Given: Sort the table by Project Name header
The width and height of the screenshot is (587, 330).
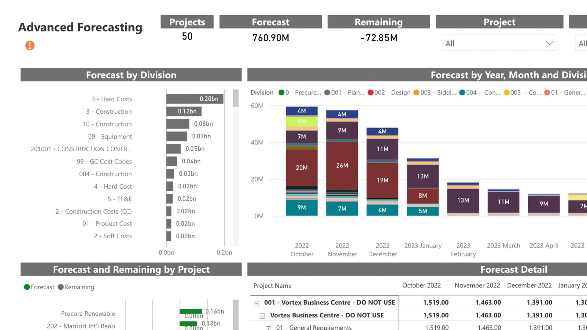Looking at the screenshot, I should pyautogui.click(x=272, y=286).
